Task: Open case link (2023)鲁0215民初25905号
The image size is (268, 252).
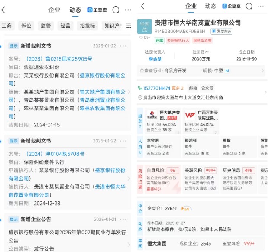Action: (58, 59)
